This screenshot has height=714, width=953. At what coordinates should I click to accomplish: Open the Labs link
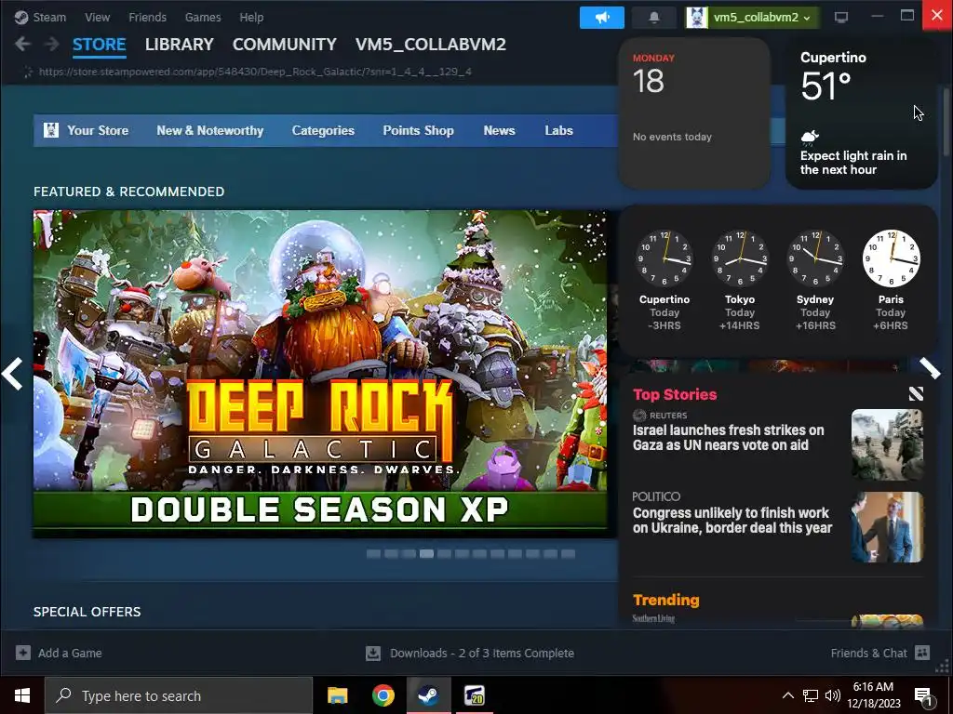pyautogui.click(x=558, y=130)
